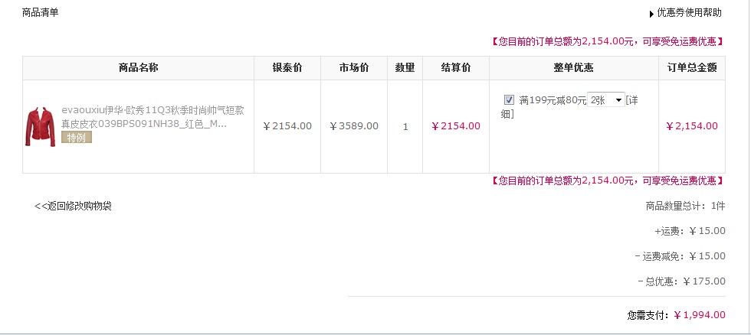Click the dropdown arrow next to 2张
The height and width of the screenshot is (335, 751).
[618, 100]
